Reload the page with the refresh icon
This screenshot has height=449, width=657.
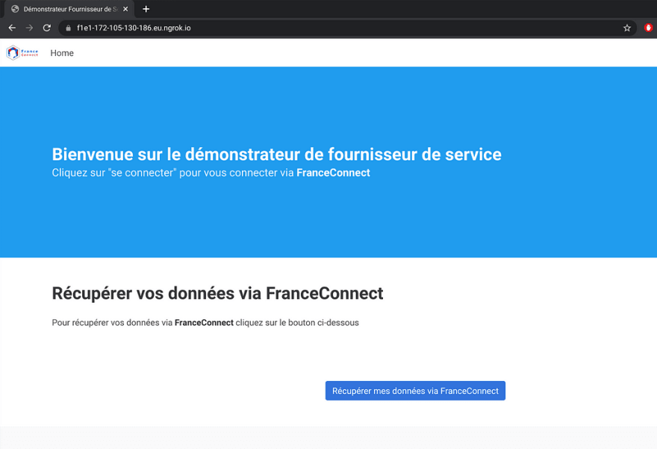(47, 28)
